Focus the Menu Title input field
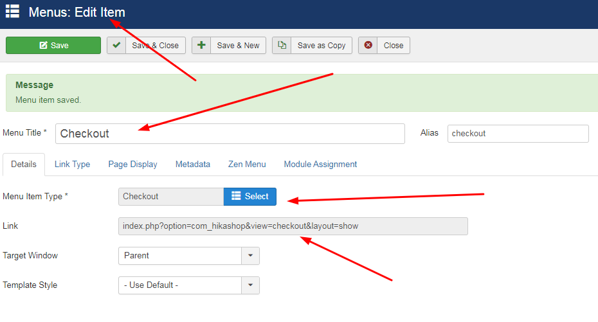The width and height of the screenshot is (598, 322). coord(230,134)
